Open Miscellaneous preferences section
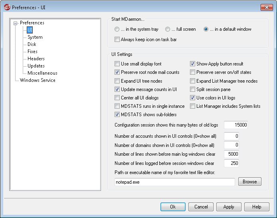 42,73
